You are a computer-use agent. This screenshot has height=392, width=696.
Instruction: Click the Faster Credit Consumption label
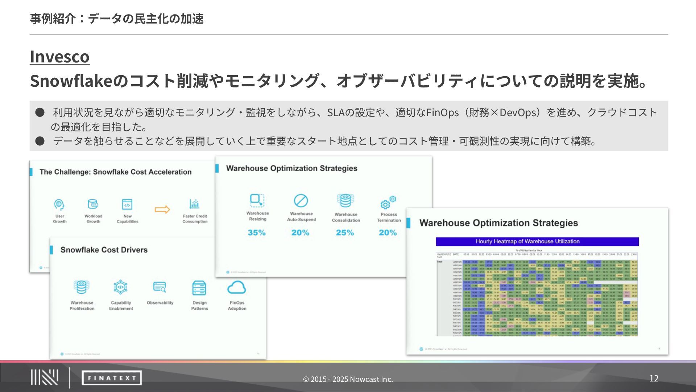pyautogui.click(x=195, y=219)
